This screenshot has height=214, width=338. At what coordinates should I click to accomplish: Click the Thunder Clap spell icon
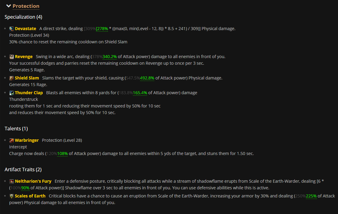click(x=11, y=93)
